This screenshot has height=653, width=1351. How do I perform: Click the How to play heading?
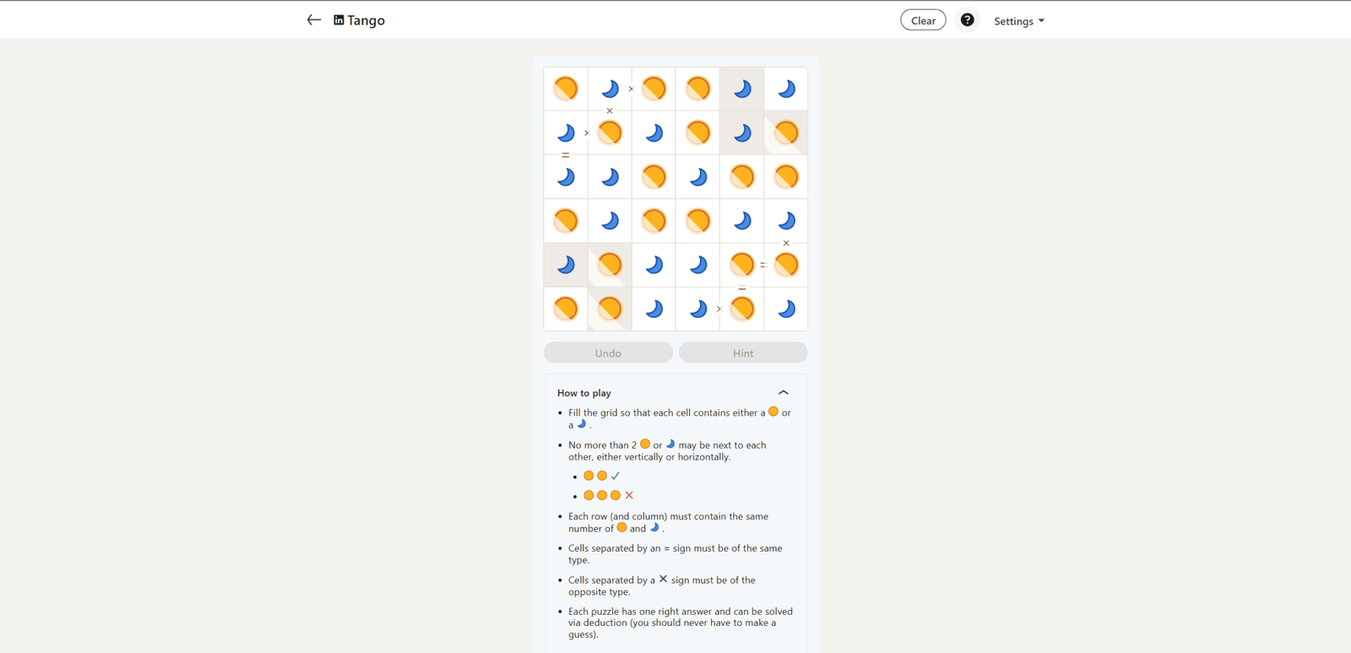(x=584, y=393)
